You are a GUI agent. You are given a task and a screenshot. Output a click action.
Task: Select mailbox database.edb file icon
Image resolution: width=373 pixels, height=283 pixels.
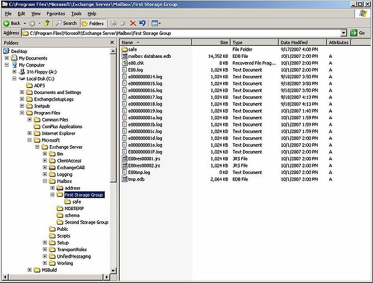tap(125, 56)
